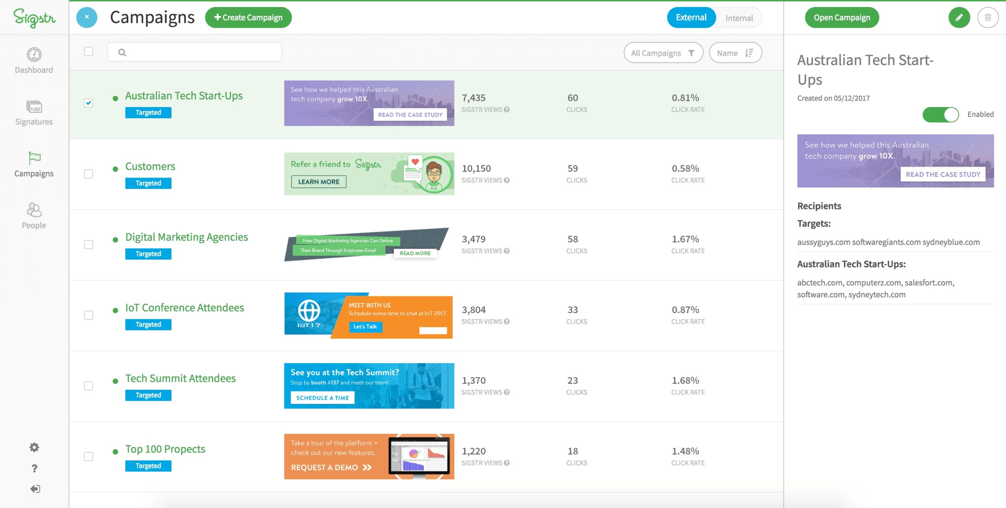Open the Campaigns flag icon
This screenshot has height=508, width=1006.
(x=34, y=158)
